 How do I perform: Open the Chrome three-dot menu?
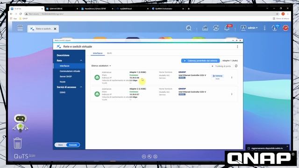(288, 14)
